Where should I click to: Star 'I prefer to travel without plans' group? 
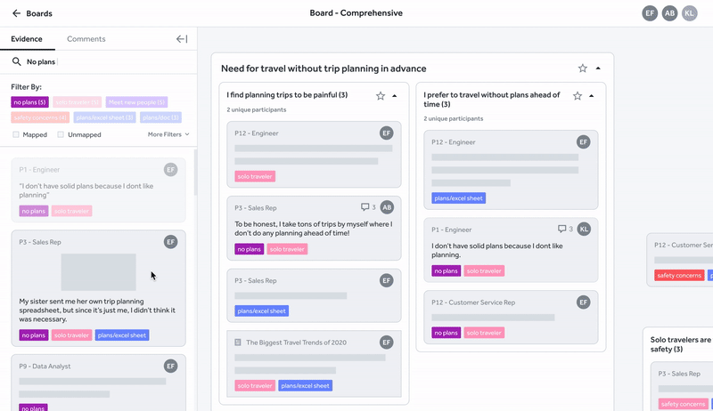point(578,96)
